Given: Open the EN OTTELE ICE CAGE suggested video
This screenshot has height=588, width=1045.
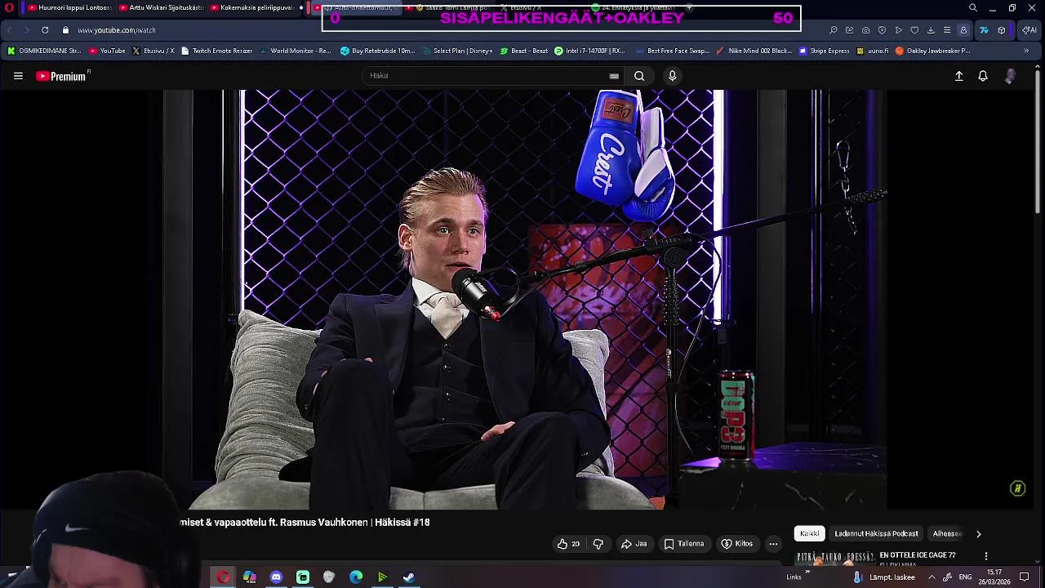Looking at the screenshot, I should click(x=917, y=555).
